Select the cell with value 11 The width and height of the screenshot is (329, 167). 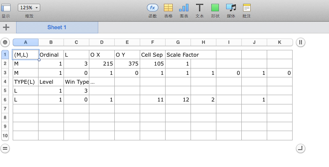(152, 99)
